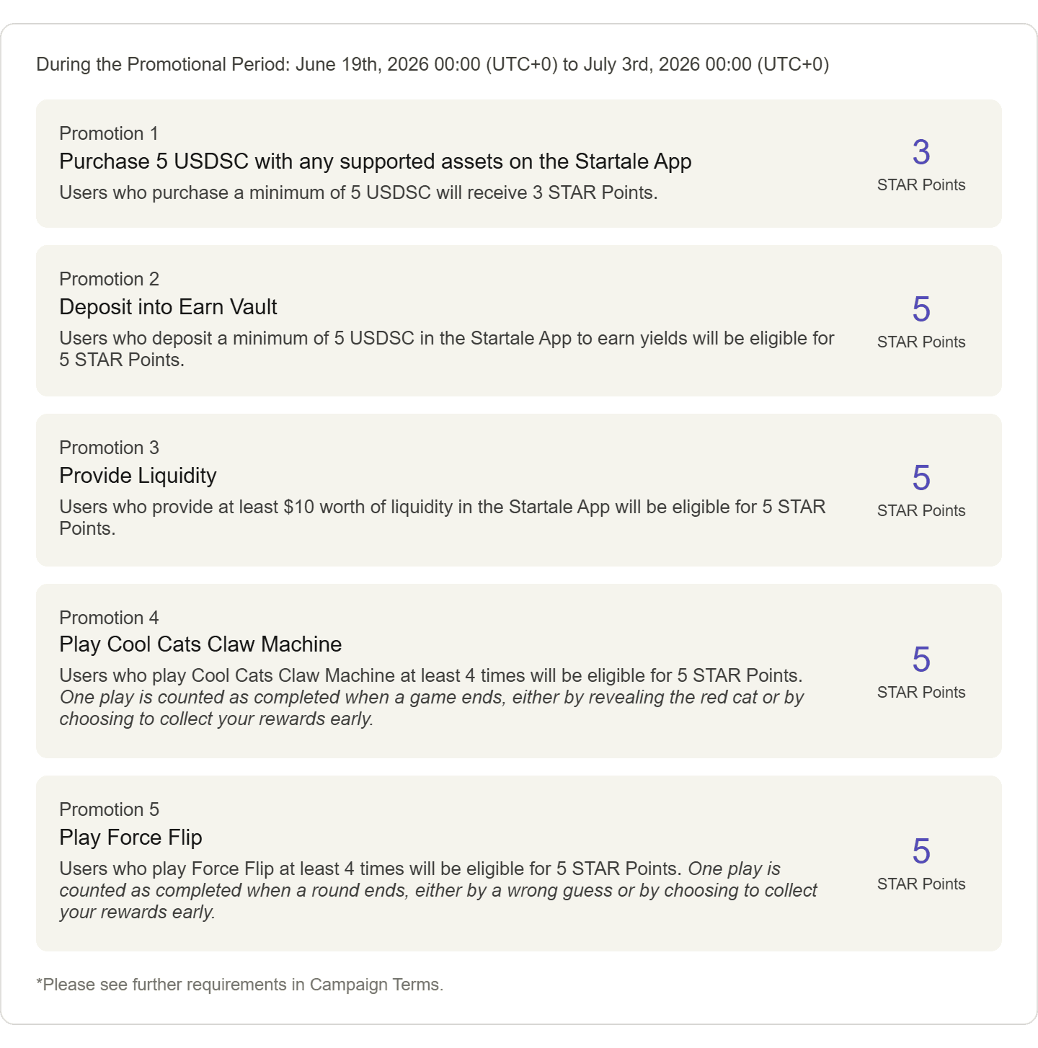1038x1048 pixels.
Task: Click the 5 STAR Points value for Provide Liquidity
Action: (921, 491)
